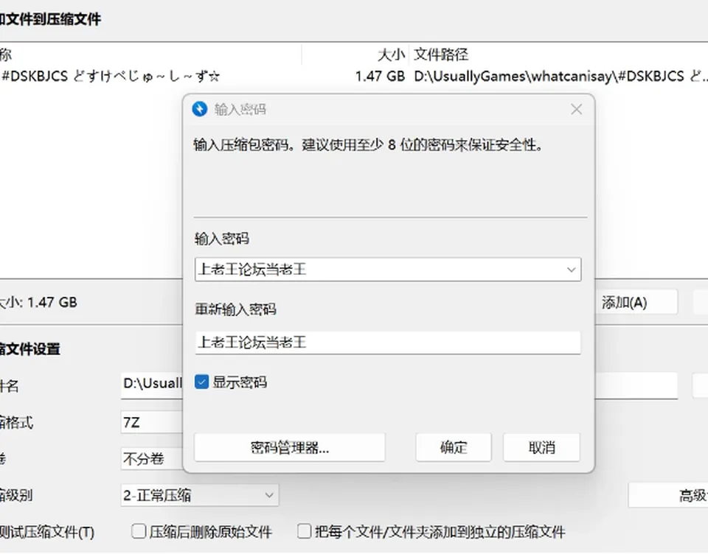The width and height of the screenshot is (708, 554).
Task: Click the 输入密码 text field
Action: click(388, 270)
